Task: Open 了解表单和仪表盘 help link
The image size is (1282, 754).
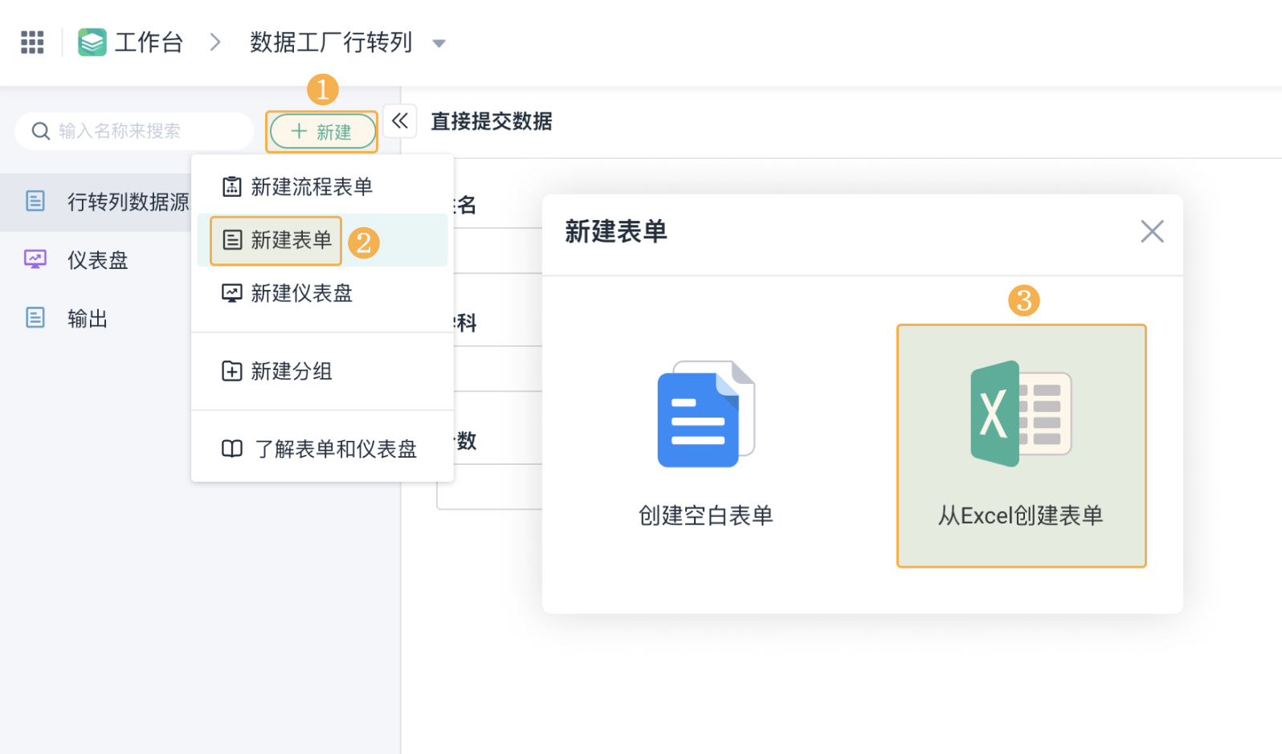Action: pos(335,449)
